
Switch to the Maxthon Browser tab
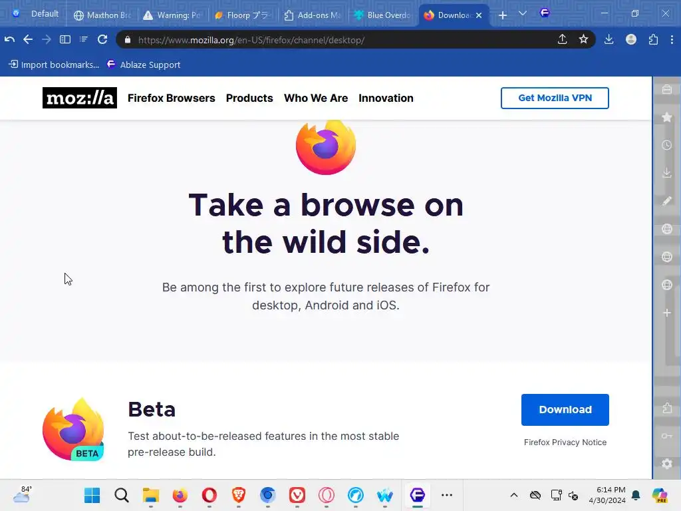[x=102, y=15]
